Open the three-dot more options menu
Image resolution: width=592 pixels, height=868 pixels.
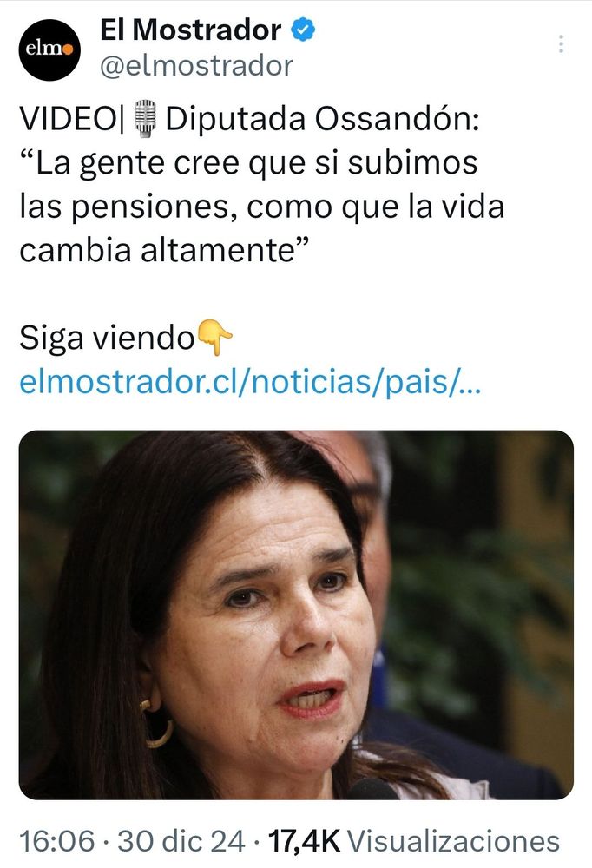(x=561, y=43)
